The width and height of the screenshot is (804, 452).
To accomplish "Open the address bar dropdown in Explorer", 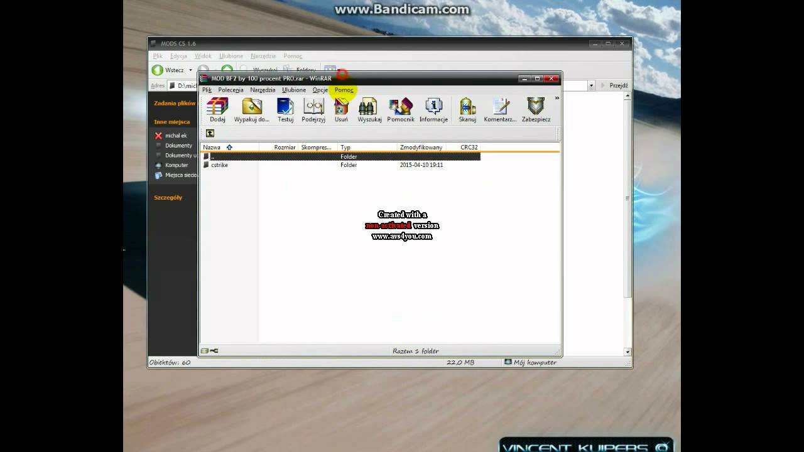I will point(591,85).
